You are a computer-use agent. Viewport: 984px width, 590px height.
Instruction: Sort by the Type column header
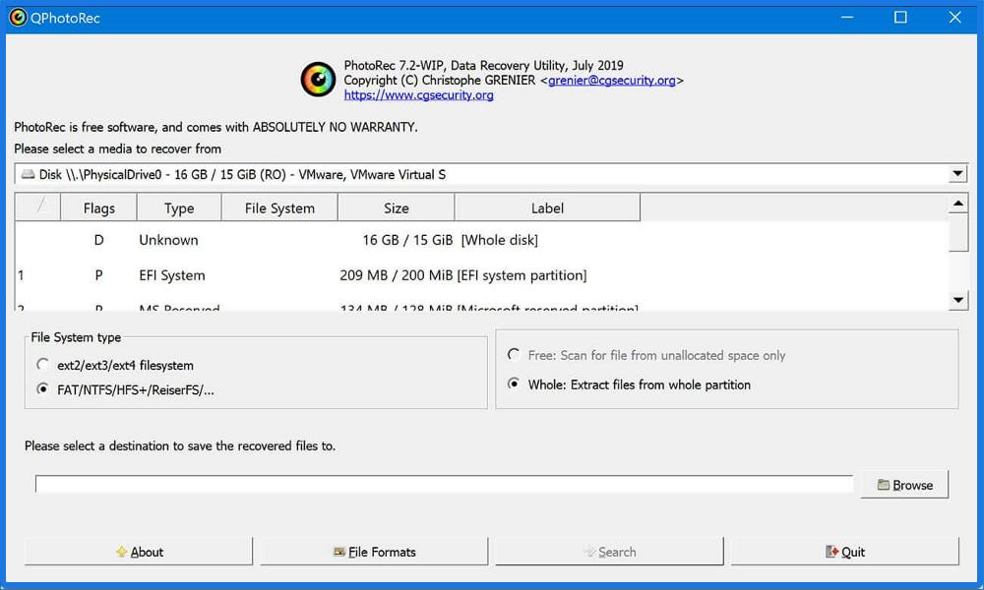point(179,208)
